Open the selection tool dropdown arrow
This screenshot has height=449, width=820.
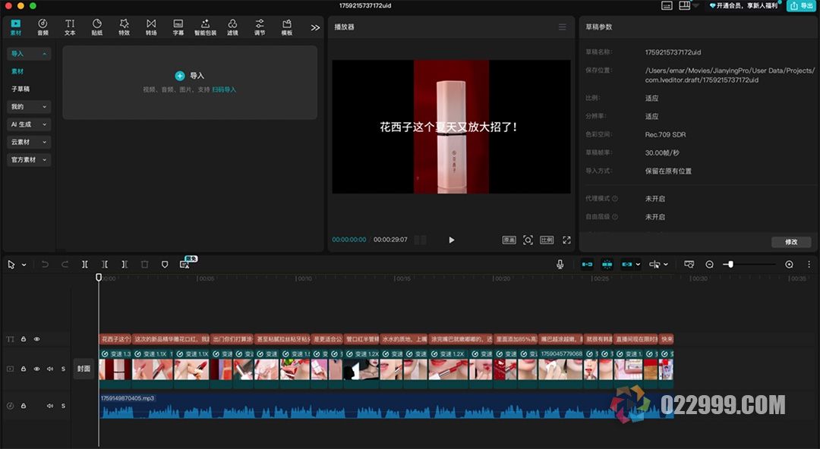tap(24, 265)
